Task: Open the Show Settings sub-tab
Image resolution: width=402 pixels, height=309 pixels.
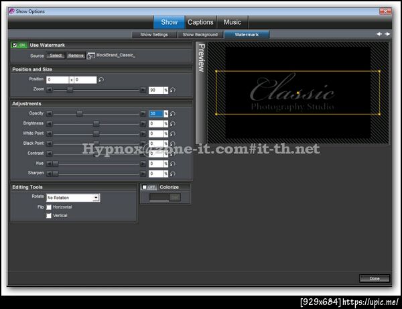Action: point(154,35)
